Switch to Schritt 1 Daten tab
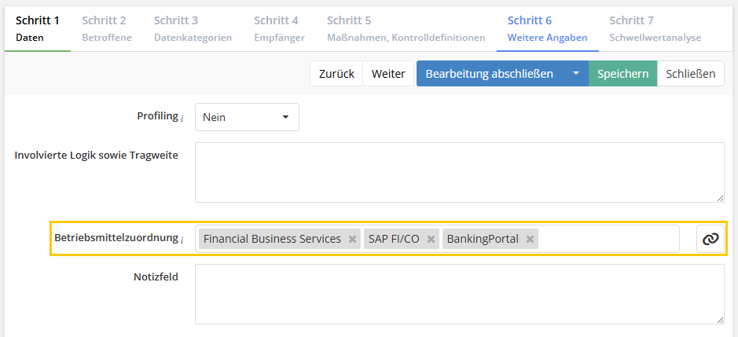This screenshot has width=738, height=337. point(37,28)
